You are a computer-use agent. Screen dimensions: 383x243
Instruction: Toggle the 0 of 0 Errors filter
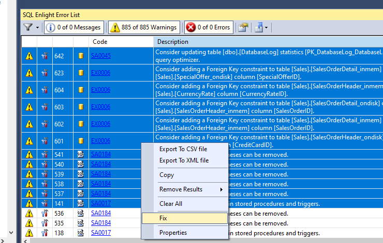(209, 27)
